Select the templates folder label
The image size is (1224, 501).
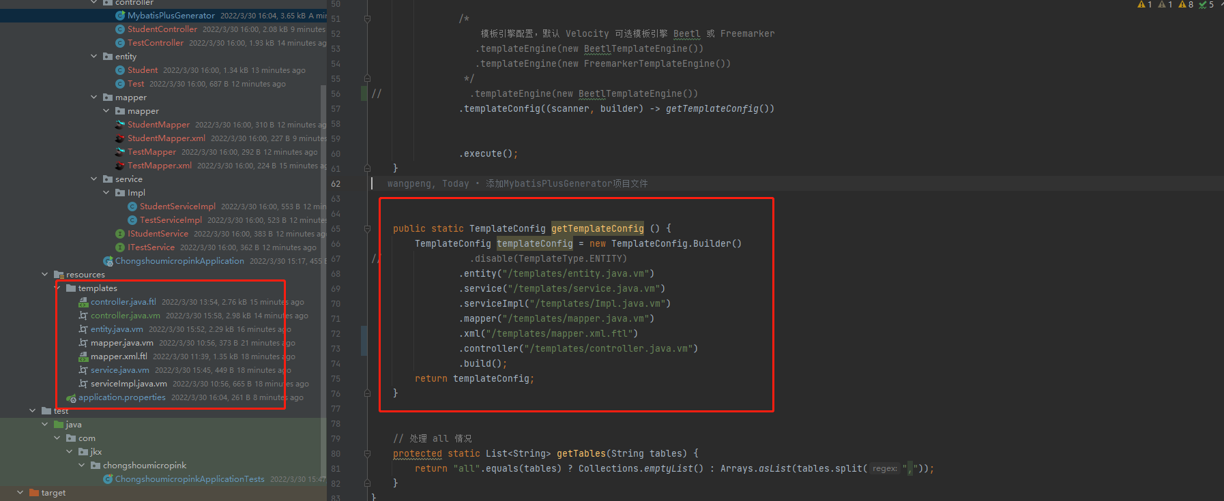(x=98, y=288)
